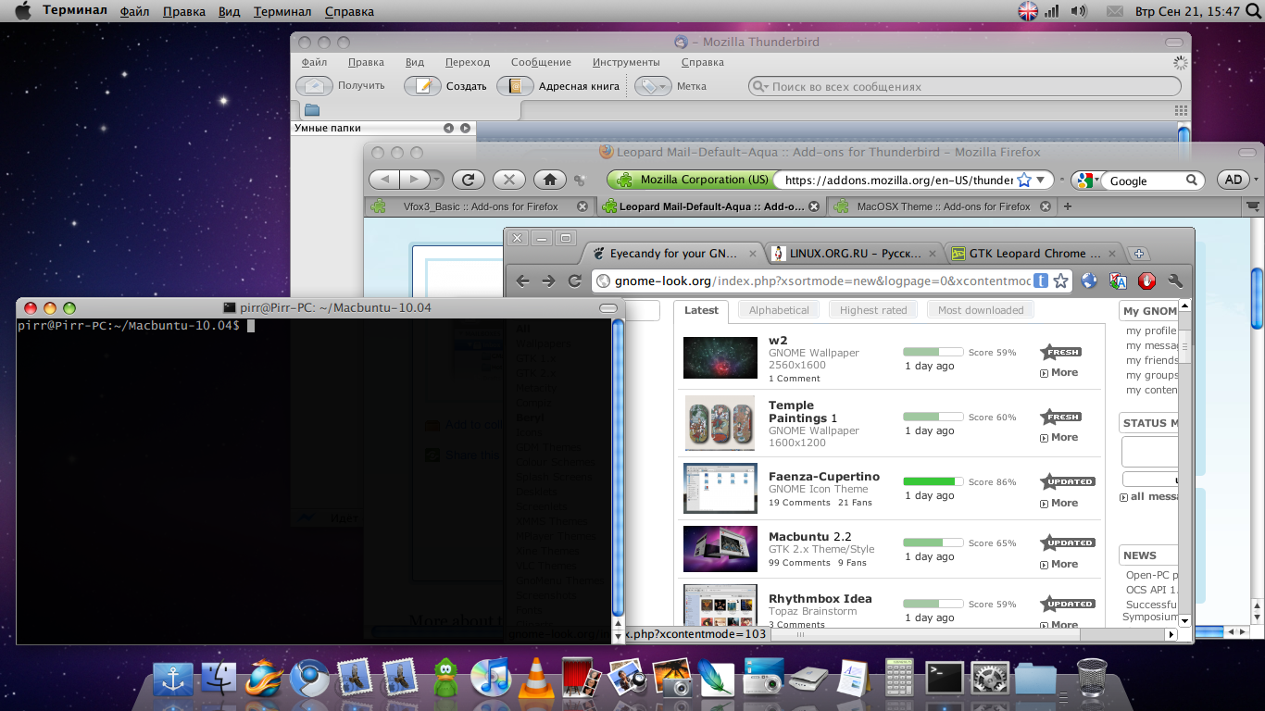The image size is (1265, 711).
Task: Click Firefox's stop loading button
Action: coord(509,180)
